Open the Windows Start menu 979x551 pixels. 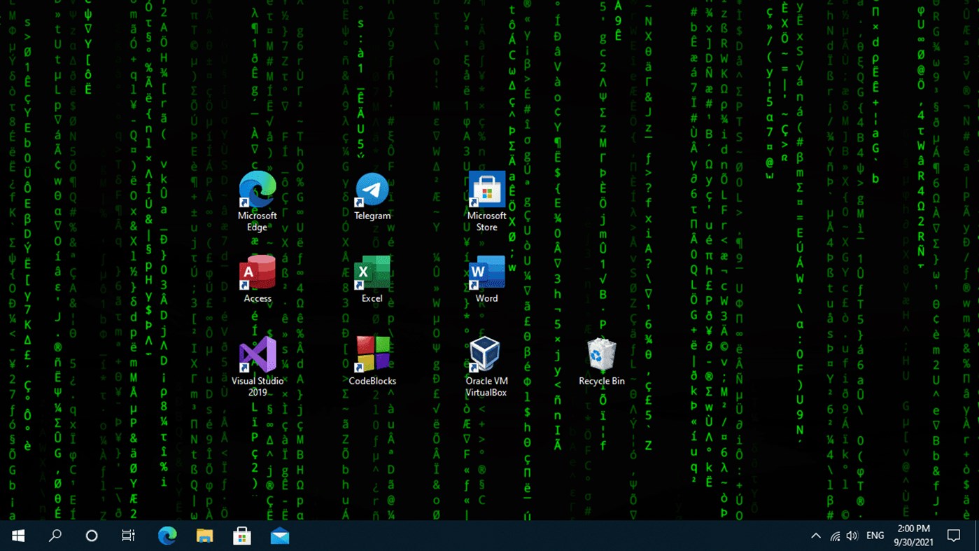click(17, 535)
